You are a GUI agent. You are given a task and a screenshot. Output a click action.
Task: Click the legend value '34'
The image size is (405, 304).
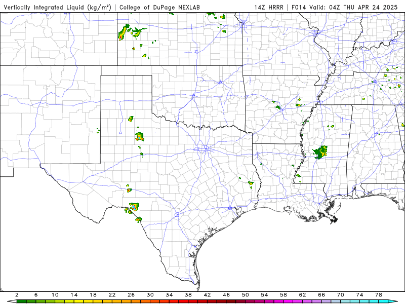tap(169, 295)
